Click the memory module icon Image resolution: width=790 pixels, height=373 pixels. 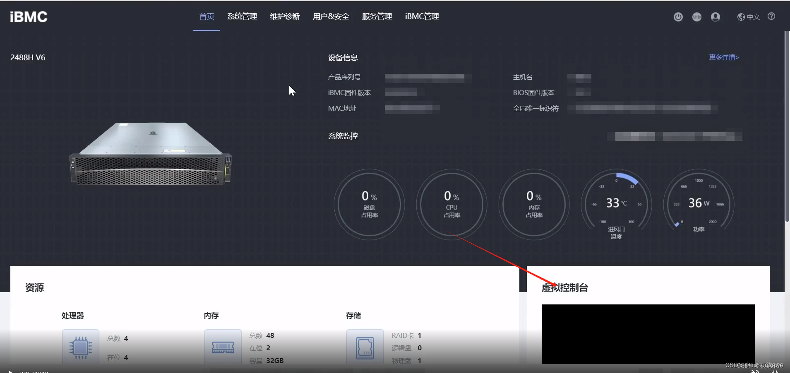coord(223,348)
